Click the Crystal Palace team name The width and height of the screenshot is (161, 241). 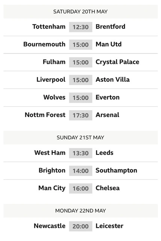(x=117, y=62)
